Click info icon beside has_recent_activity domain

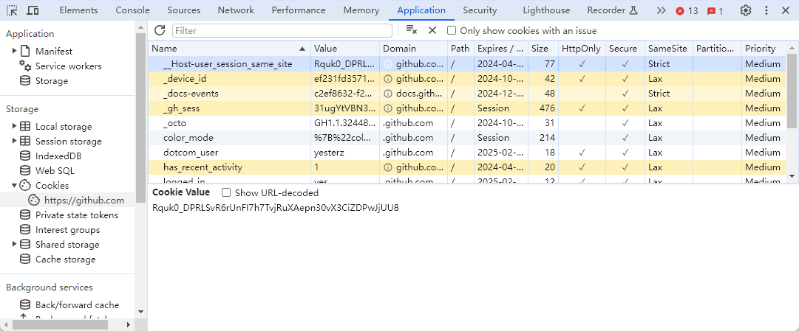click(x=388, y=167)
